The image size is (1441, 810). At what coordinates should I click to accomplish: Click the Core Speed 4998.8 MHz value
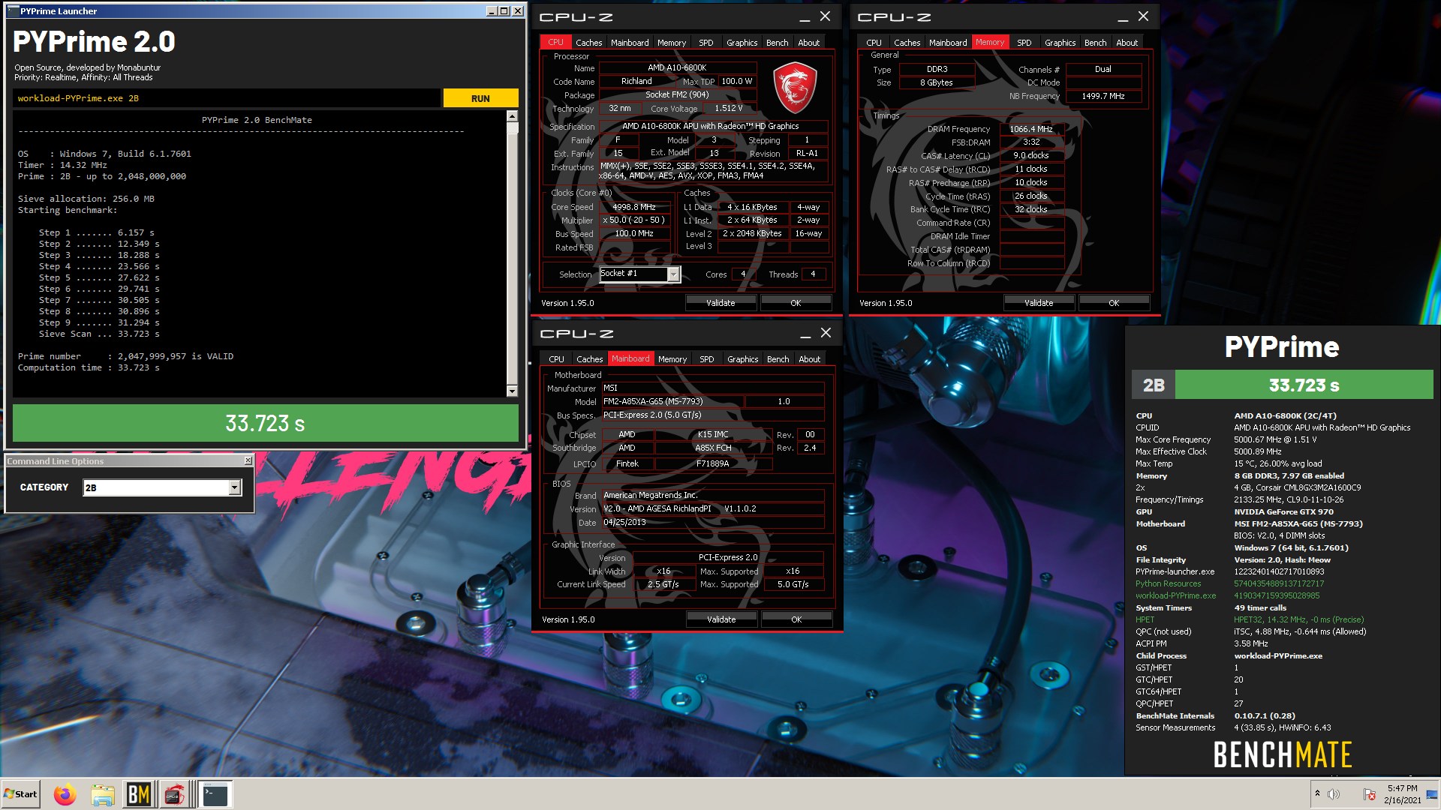(634, 207)
